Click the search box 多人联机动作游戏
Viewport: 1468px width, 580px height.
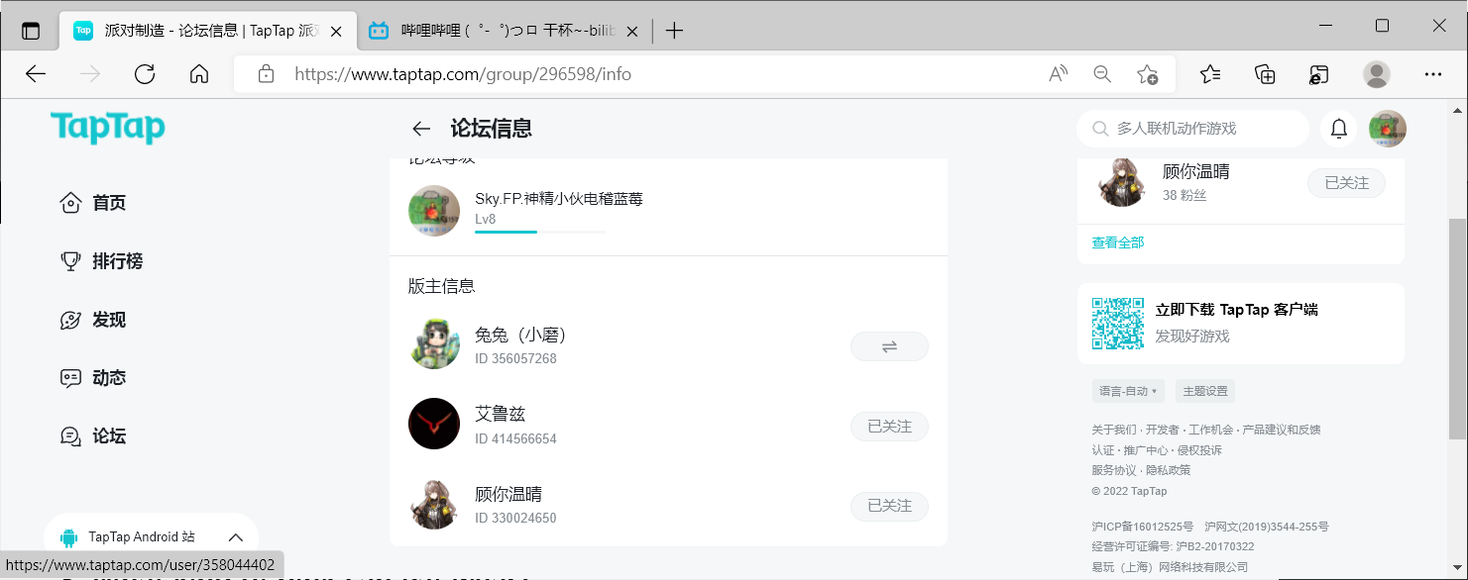(x=1193, y=129)
